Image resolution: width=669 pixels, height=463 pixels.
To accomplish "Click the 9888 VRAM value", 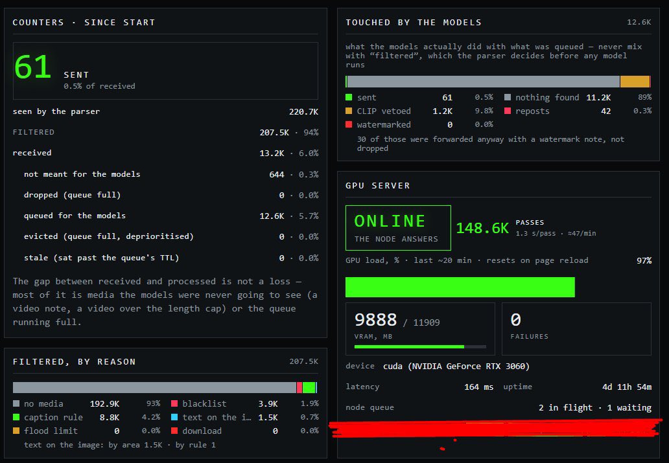I will pos(375,320).
